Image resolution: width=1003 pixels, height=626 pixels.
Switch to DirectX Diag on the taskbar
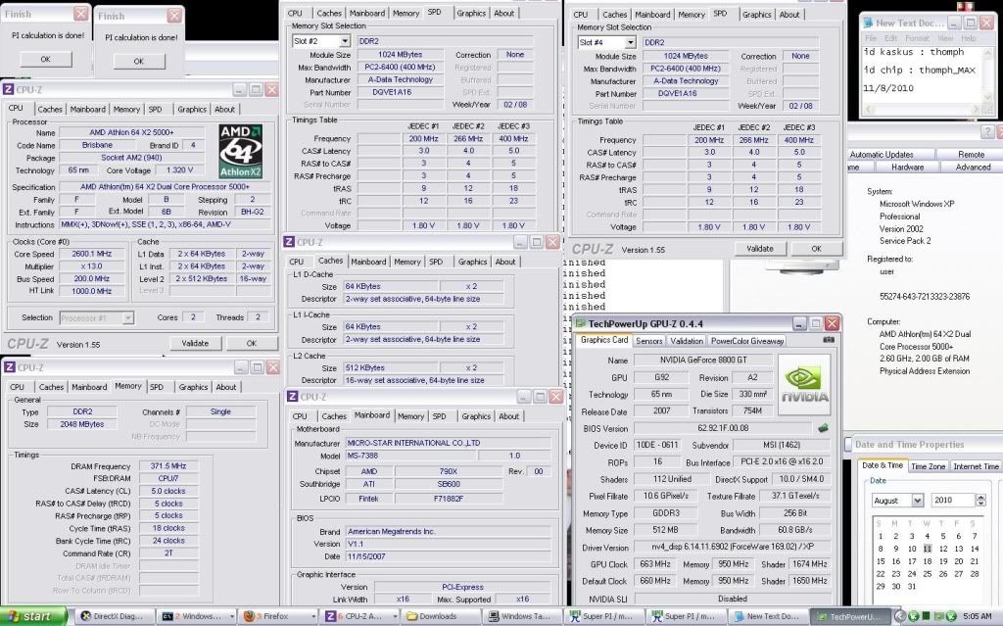click(117, 616)
